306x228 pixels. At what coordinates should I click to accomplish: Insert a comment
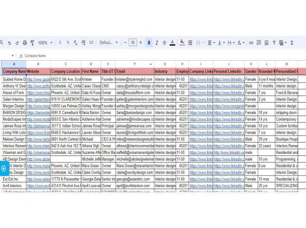(259, 42)
